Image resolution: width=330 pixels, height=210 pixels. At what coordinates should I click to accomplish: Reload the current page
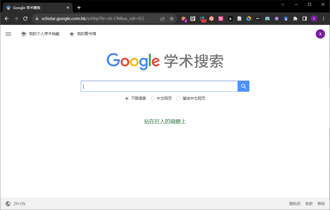[25, 18]
